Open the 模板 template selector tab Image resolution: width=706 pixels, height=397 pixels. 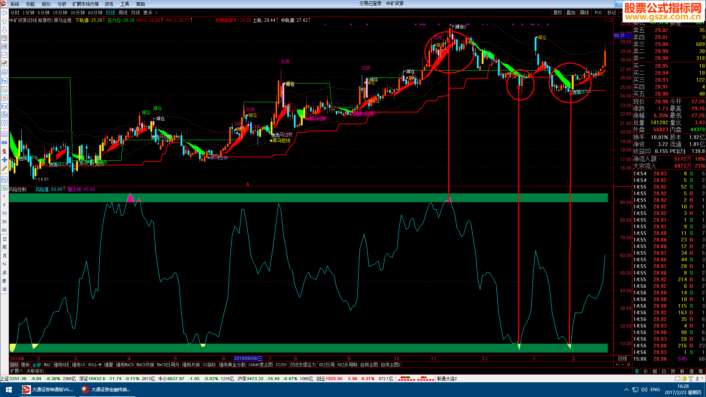tap(25, 365)
